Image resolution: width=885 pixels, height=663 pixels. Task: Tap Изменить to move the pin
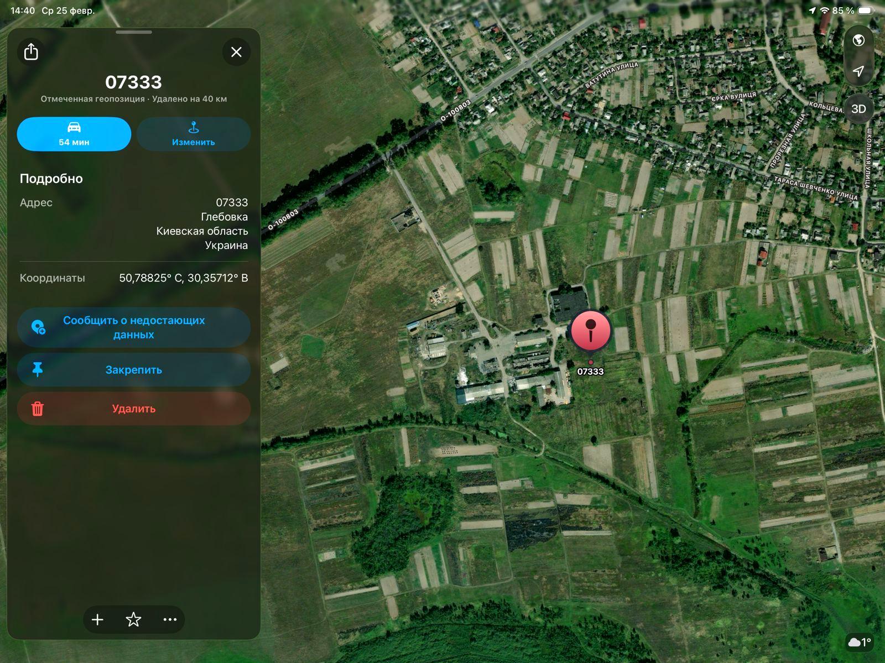[x=193, y=134]
